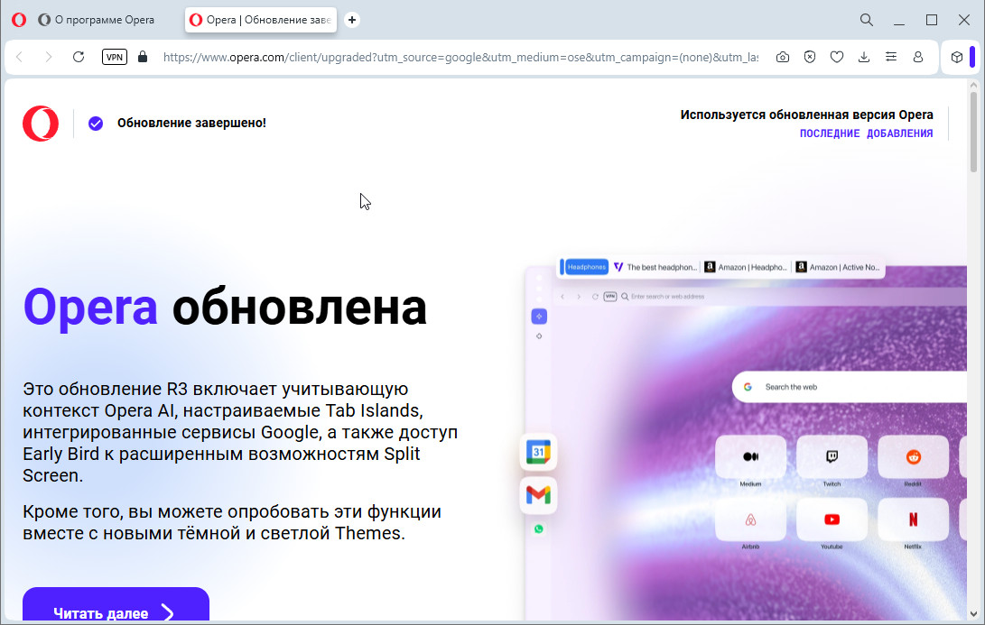Image resolution: width=985 pixels, height=625 pixels.
Task: Select the 'Opera | Обновление' tab
Action: 261,20
